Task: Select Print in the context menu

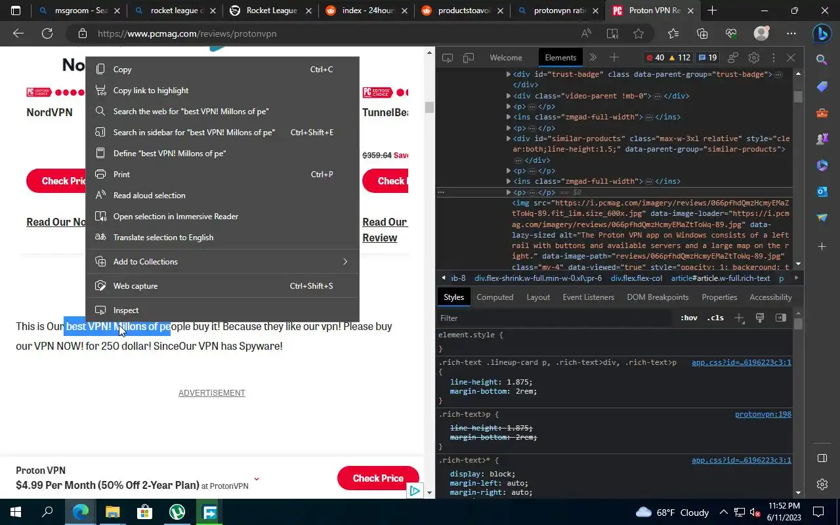Action: point(222,174)
